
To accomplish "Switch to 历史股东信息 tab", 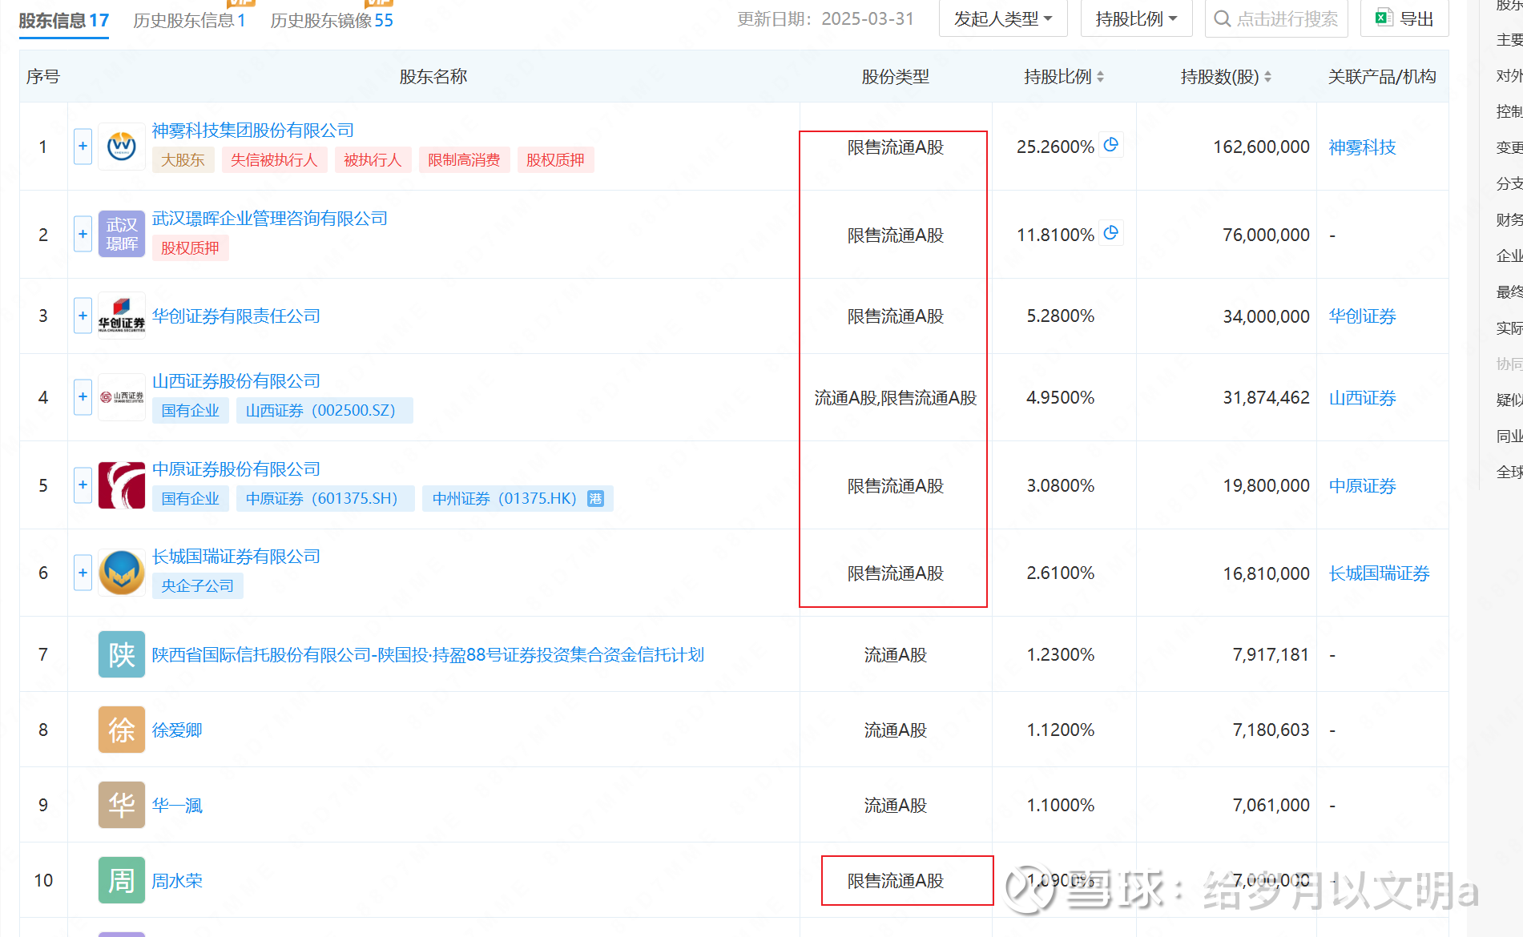I will 189,20.
